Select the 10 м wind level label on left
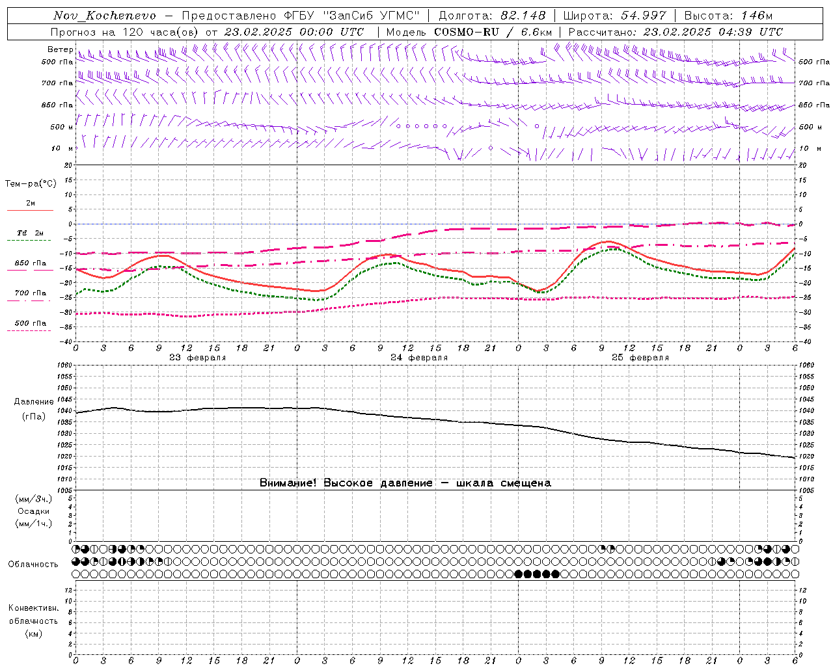The width and height of the screenshot is (833, 666). click(62, 148)
